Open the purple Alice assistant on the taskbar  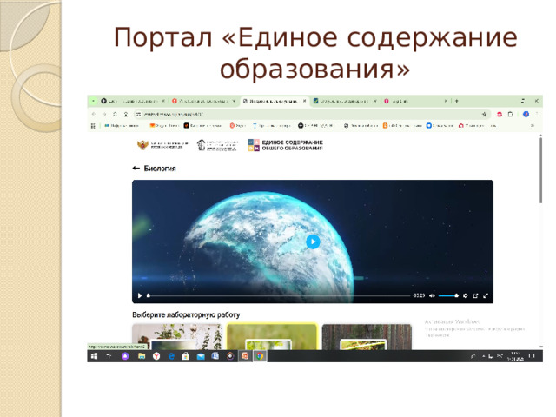point(125,356)
